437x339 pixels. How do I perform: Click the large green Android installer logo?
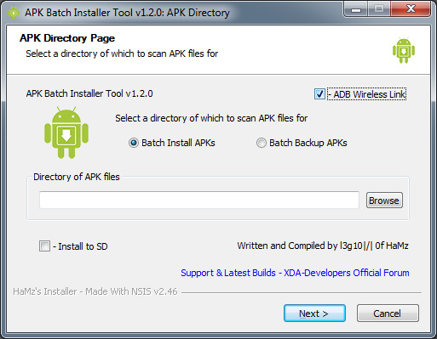(x=66, y=133)
